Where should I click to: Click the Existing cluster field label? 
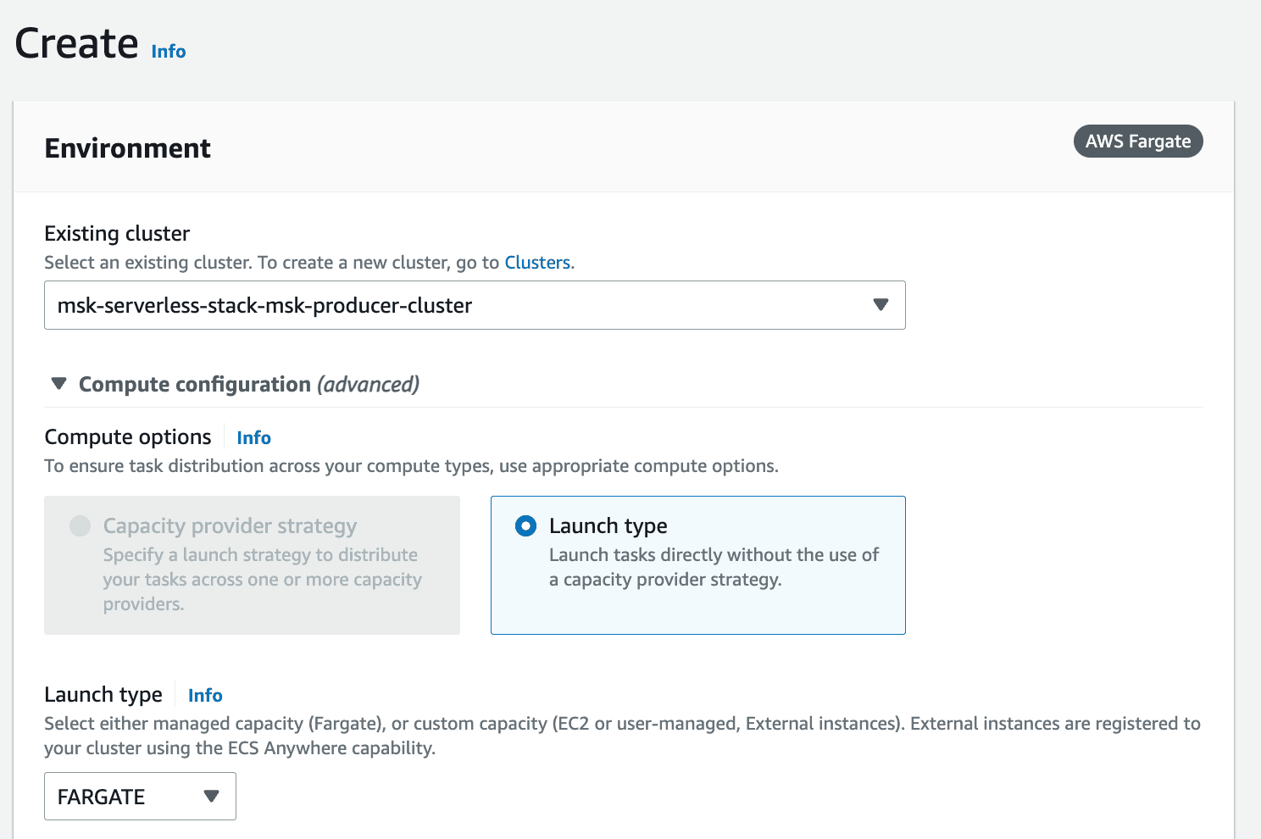[117, 233]
